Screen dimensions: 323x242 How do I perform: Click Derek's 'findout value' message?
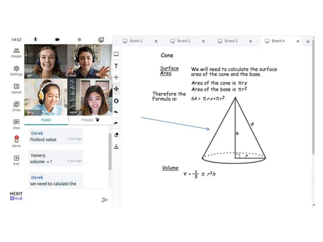[56, 136]
